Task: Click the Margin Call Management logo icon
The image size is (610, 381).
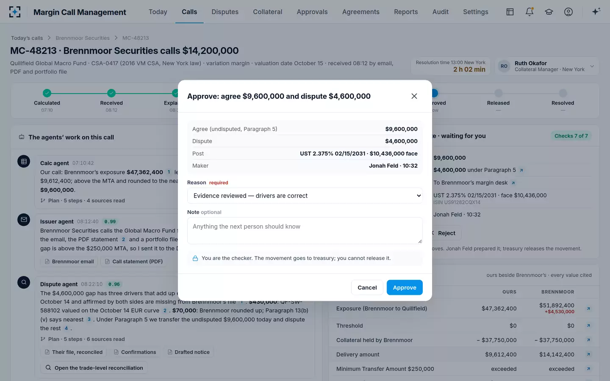Action: tap(15, 12)
